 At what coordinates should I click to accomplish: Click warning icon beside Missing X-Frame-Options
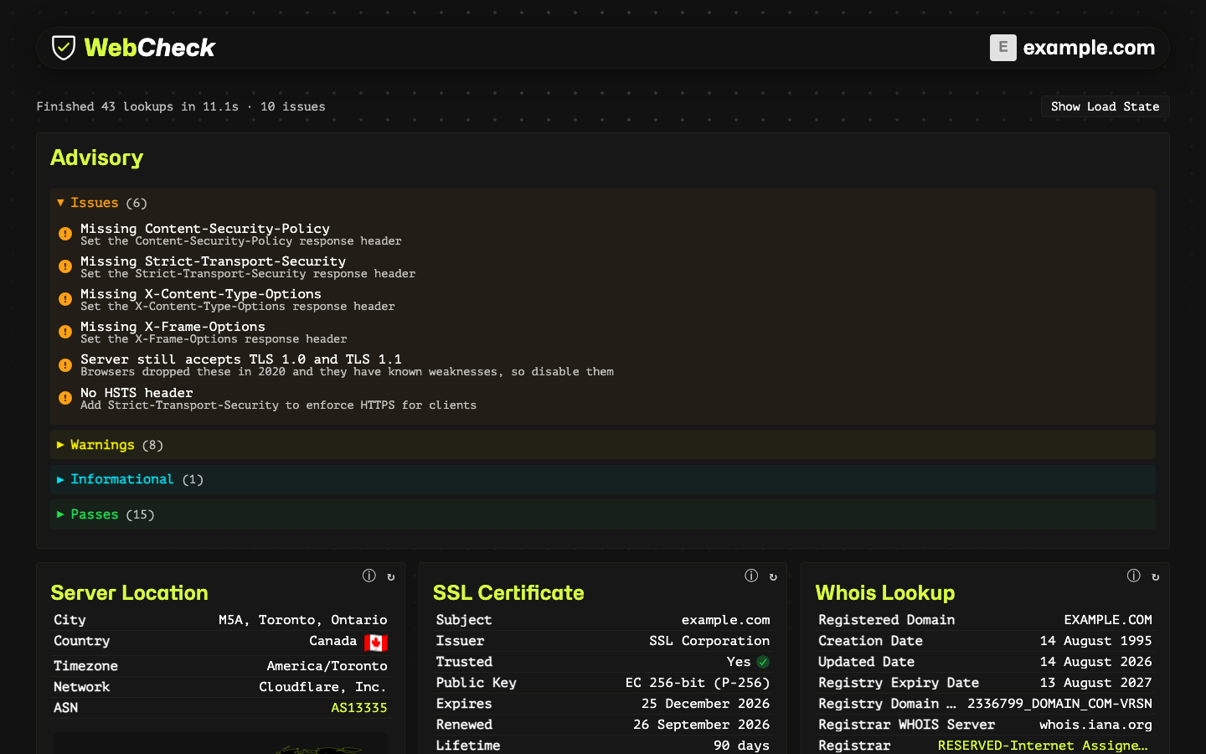click(65, 332)
